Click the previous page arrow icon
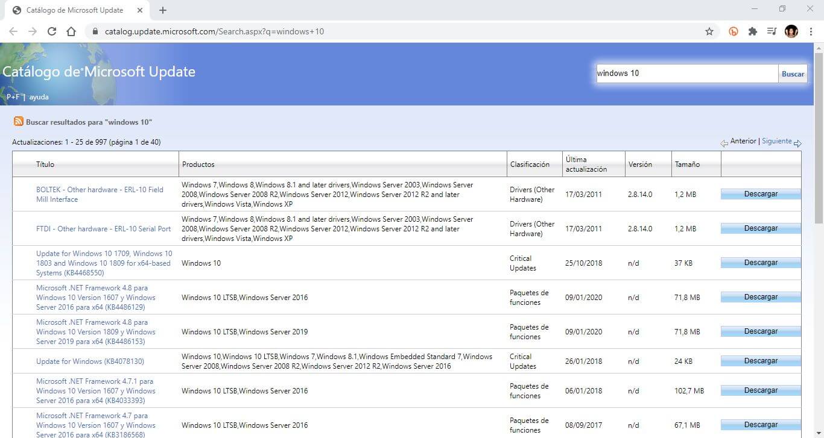Image resolution: width=824 pixels, height=438 pixels. 724,143
